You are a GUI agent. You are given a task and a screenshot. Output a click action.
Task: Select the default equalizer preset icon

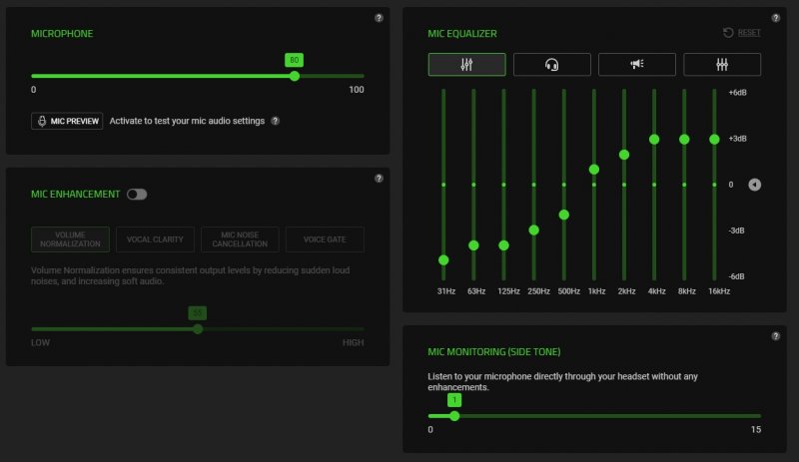(x=466, y=65)
